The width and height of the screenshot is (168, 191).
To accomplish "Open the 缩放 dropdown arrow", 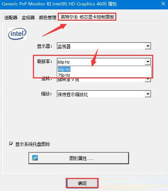I will [x=148, y=94].
